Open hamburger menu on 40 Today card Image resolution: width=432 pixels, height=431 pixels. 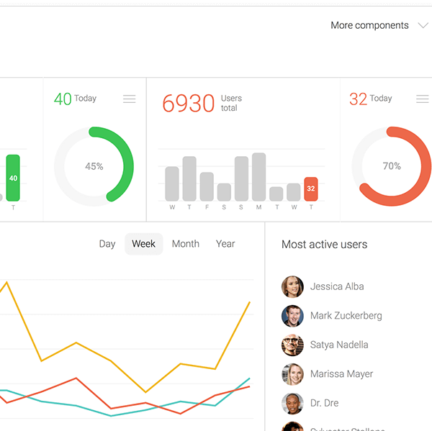[x=129, y=99]
